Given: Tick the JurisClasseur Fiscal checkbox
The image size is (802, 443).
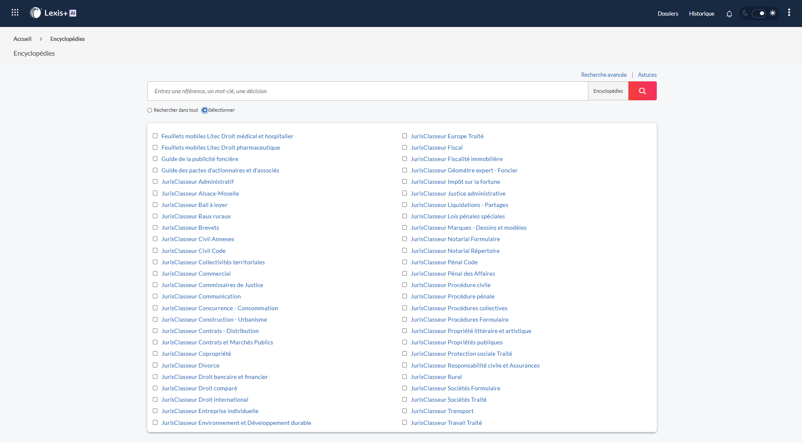Looking at the screenshot, I should pos(404,148).
